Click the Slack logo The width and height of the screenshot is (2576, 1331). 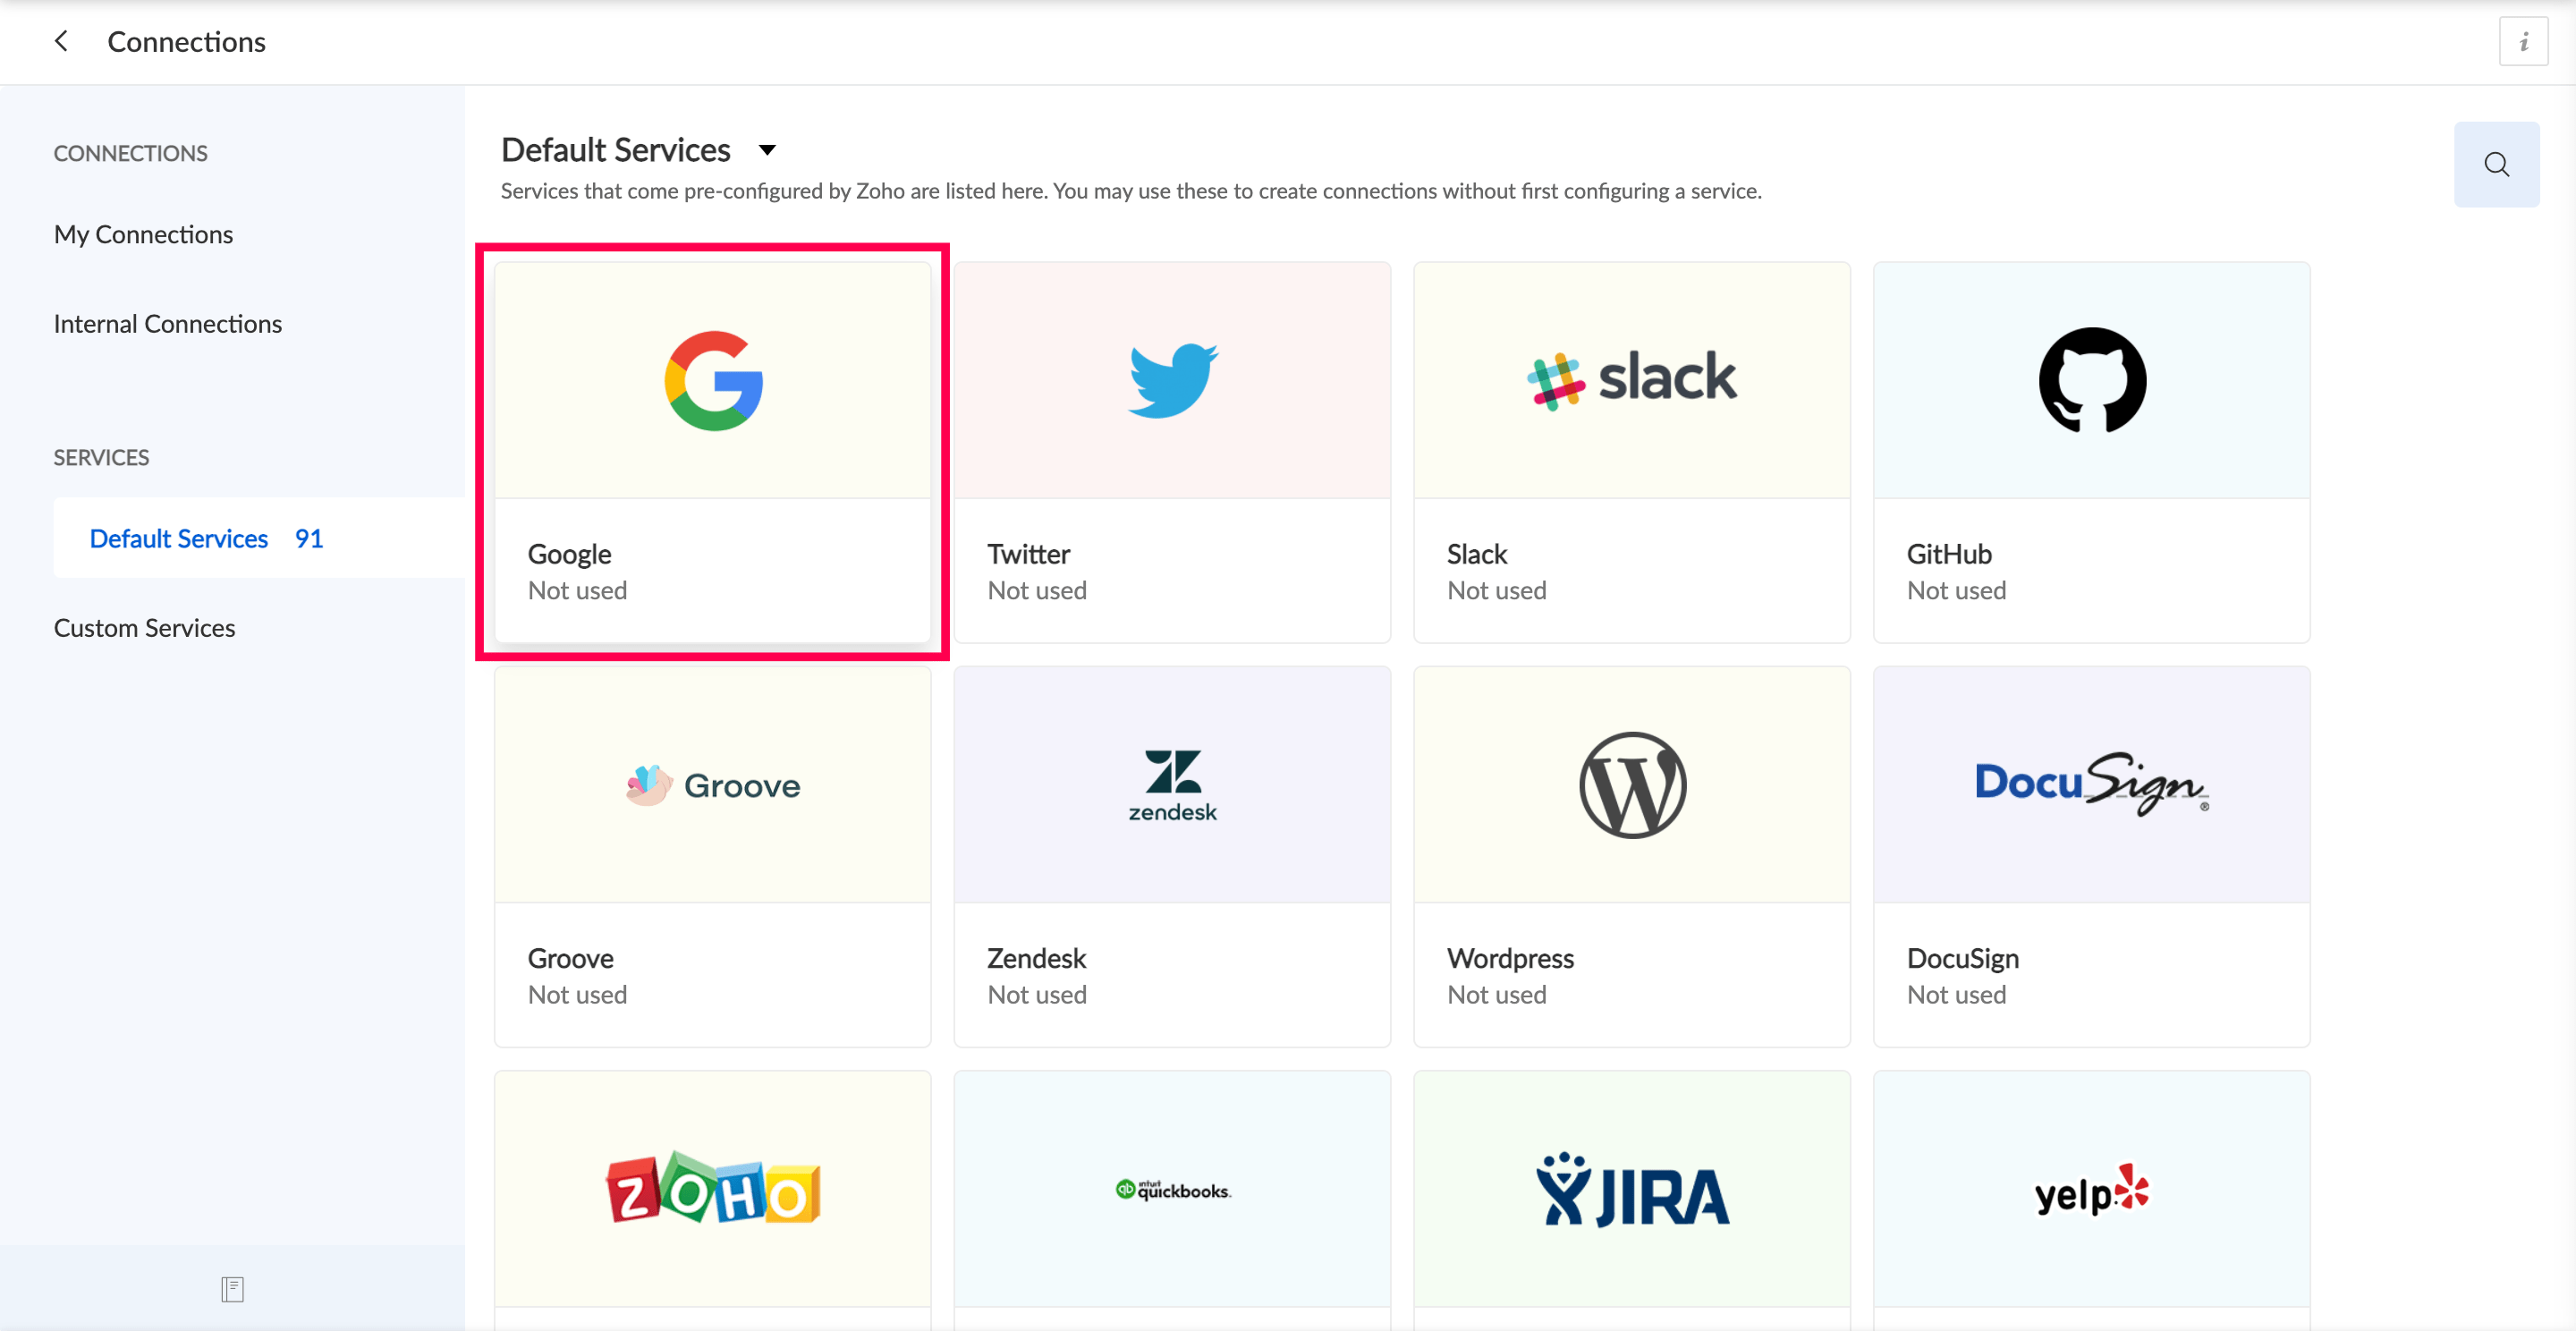[1632, 379]
